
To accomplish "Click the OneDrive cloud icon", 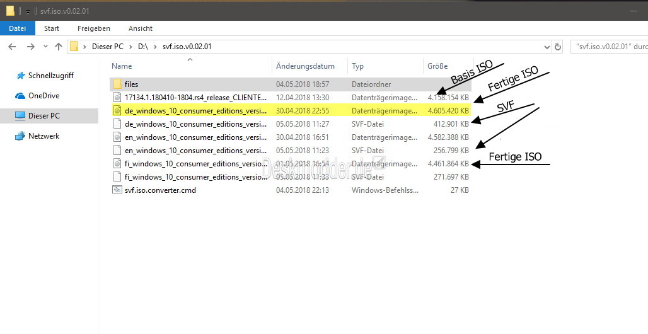I will 20,96.
